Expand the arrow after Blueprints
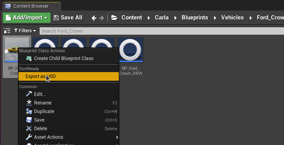 coord(215,18)
